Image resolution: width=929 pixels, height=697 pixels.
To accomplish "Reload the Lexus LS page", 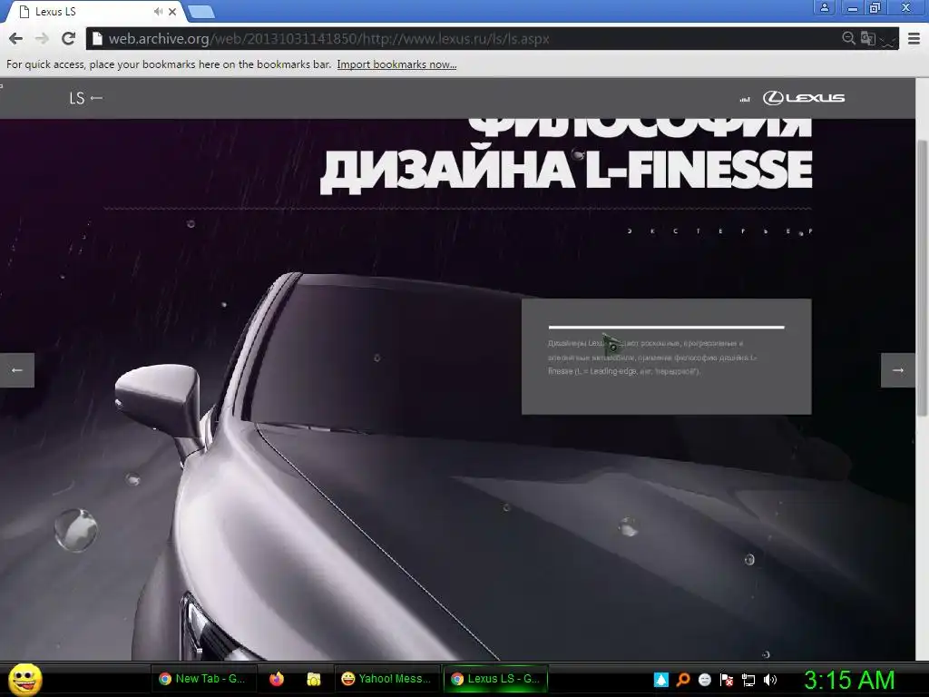I will pos(68,39).
